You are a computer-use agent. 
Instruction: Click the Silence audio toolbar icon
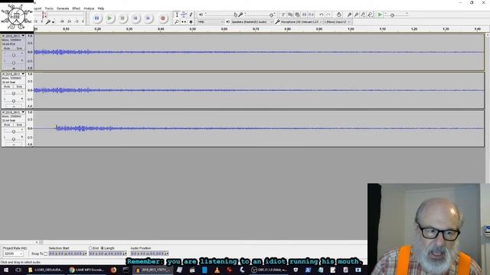pyautogui.click(x=311, y=15)
